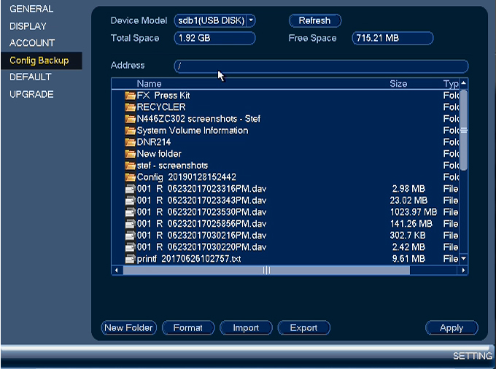Viewport: 496px width, 369px height.
Task: Select the sdb1(USB DISK) combo box
Action: coord(214,20)
